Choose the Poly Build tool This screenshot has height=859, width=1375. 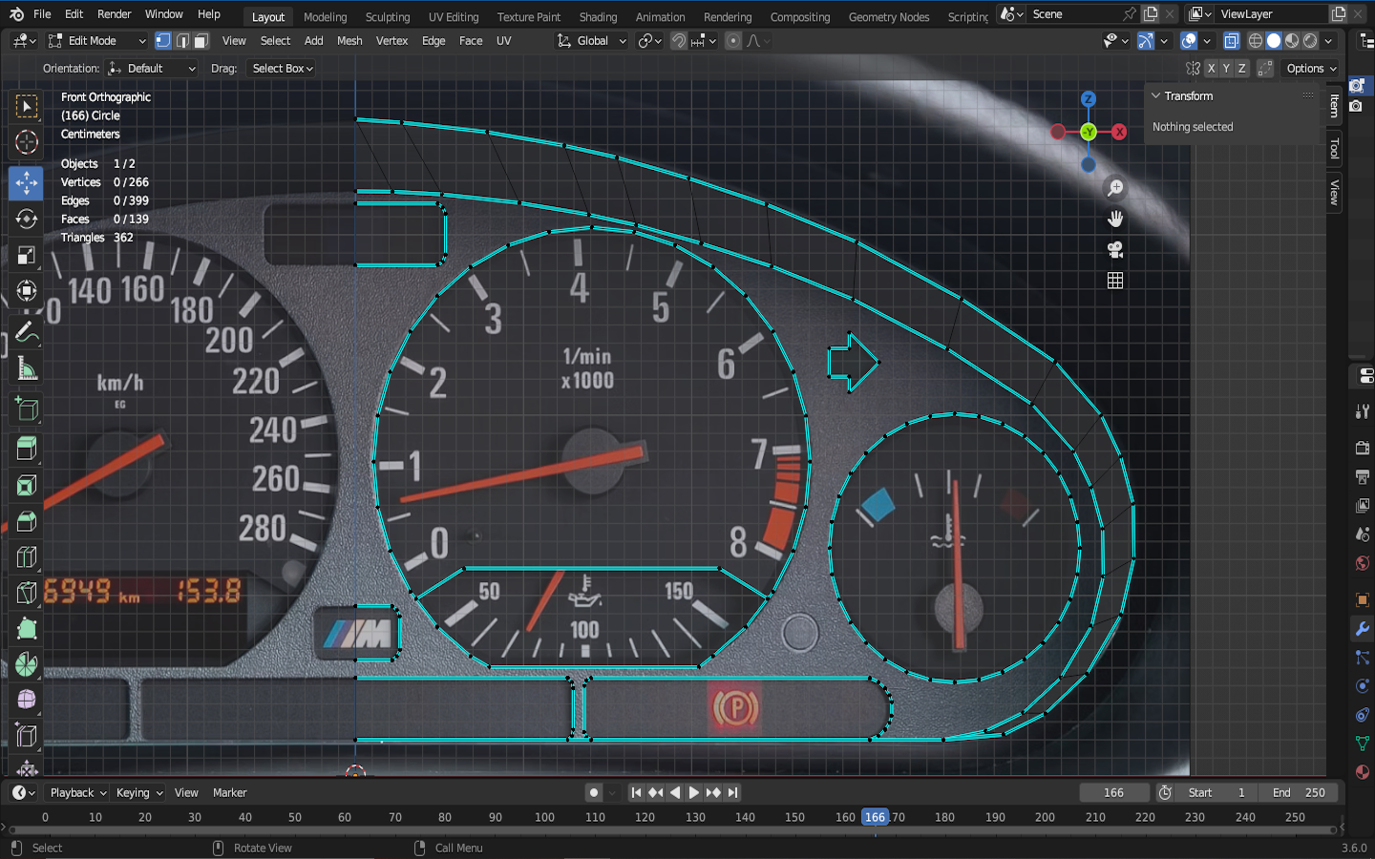(x=27, y=628)
